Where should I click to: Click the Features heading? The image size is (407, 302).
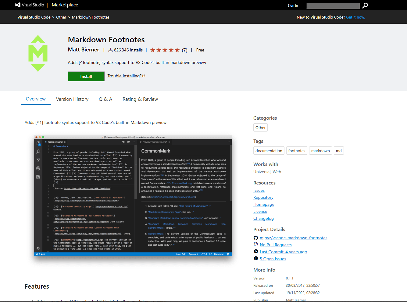coord(37,286)
